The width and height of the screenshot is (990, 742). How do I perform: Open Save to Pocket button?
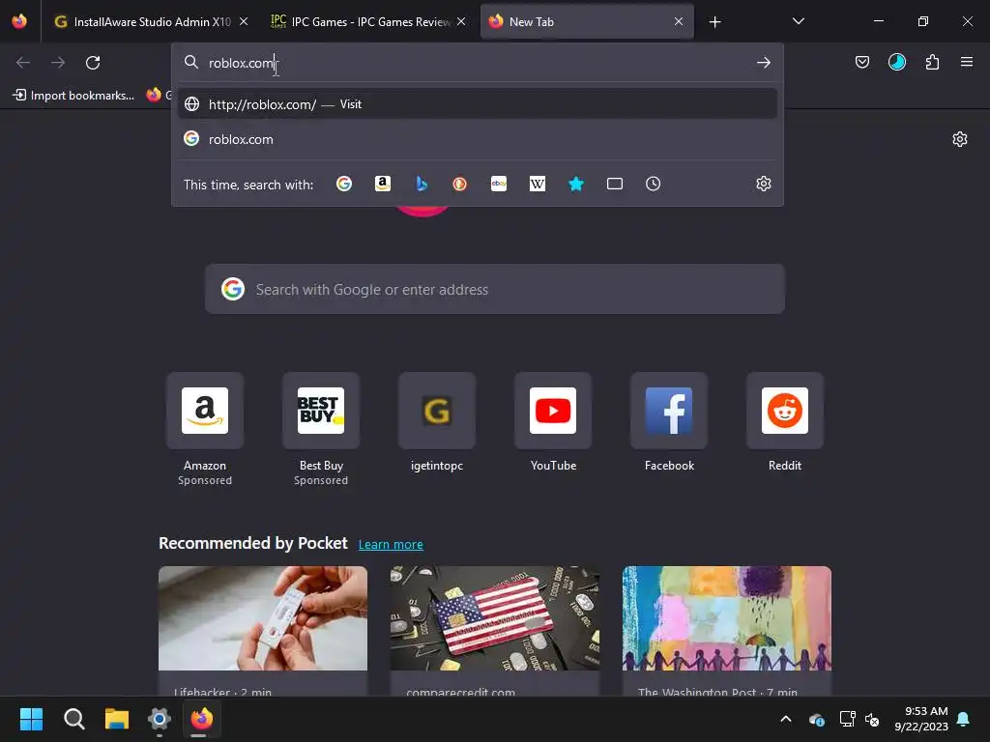861,62
